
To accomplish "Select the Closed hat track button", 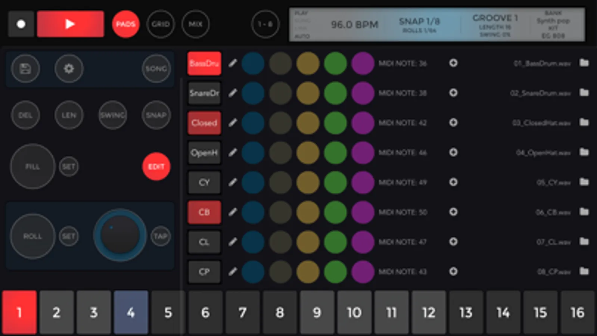I will 204,123.
